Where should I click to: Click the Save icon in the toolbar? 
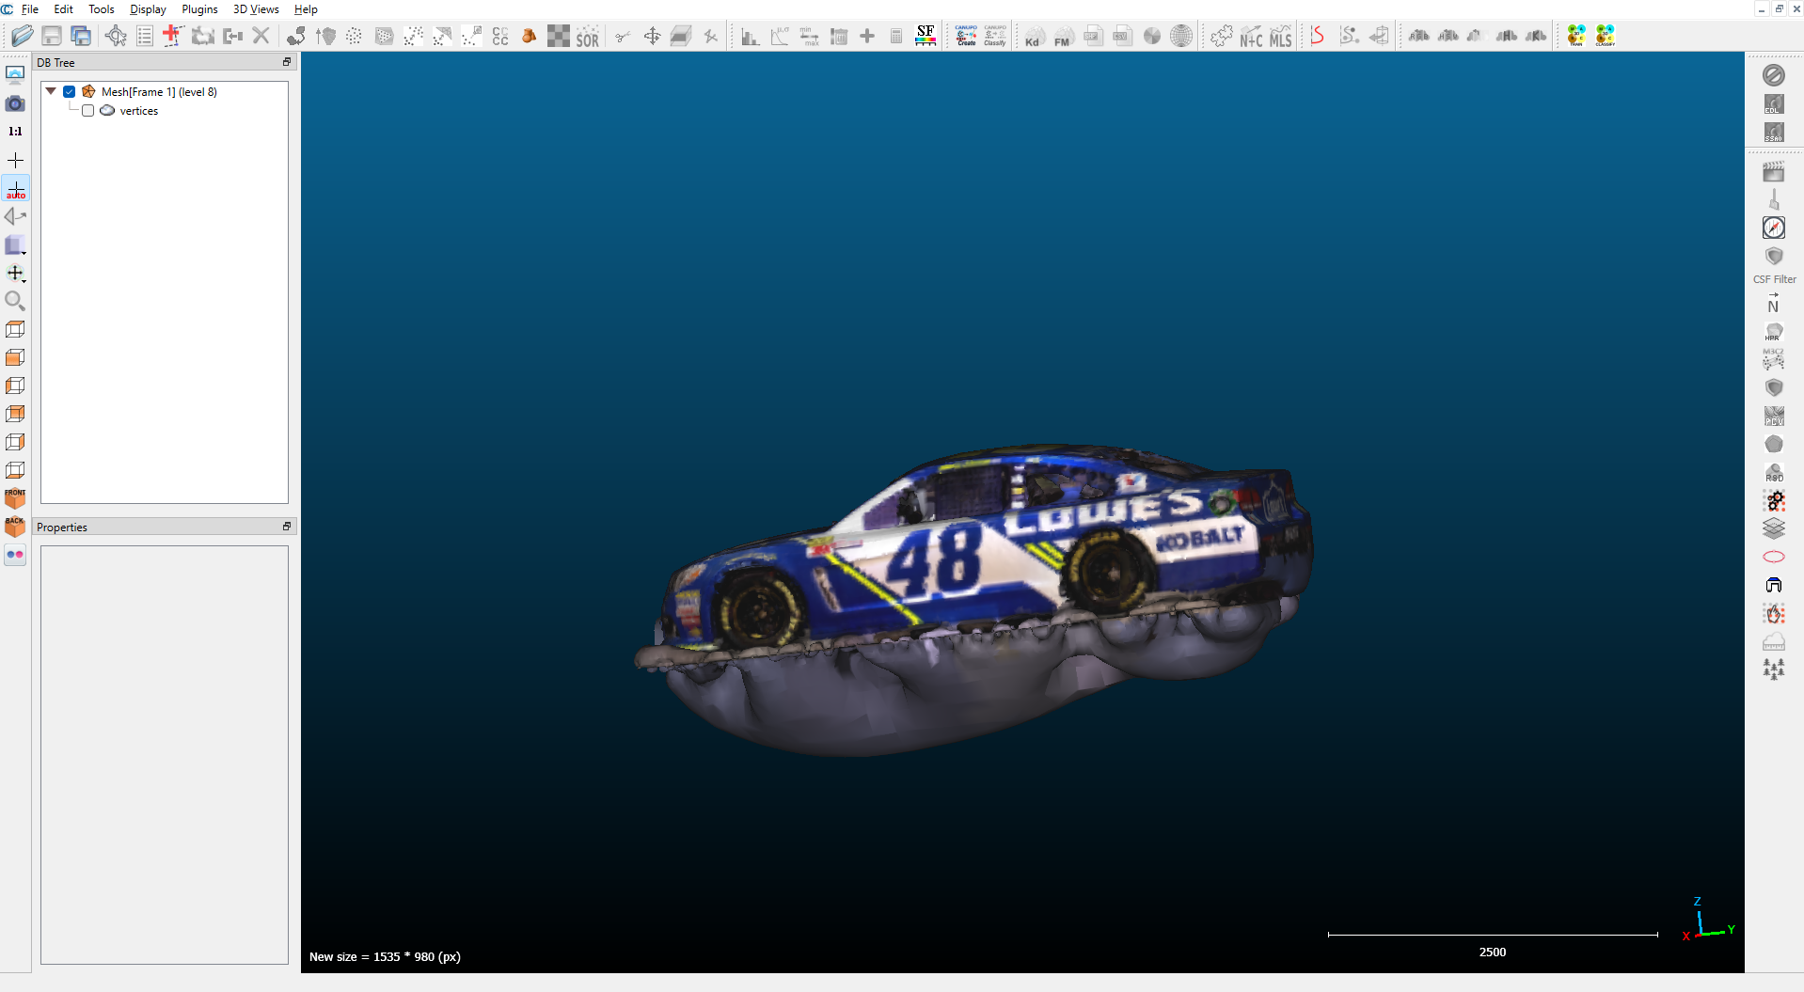tap(52, 36)
